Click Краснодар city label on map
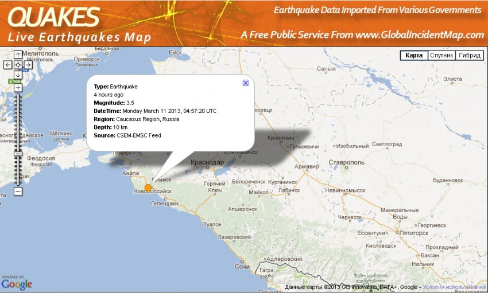This screenshot has width=488, height=293. [207, 163]
